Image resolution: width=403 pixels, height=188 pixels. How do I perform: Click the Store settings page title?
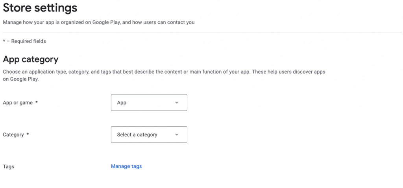[40, 8]
